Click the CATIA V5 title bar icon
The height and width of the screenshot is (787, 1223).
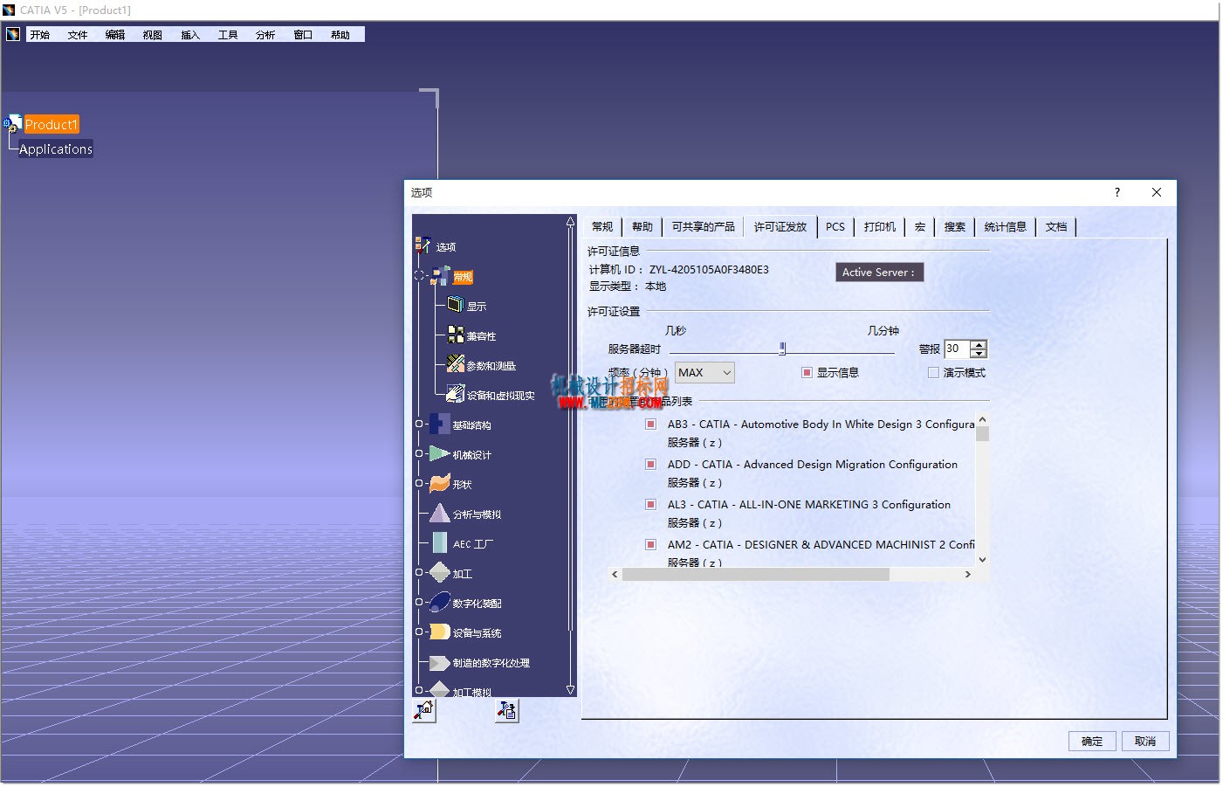point(9,10)
